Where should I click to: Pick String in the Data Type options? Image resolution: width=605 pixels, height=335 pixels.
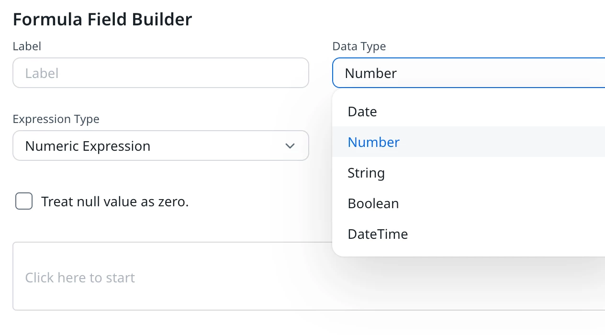(366, 173)
